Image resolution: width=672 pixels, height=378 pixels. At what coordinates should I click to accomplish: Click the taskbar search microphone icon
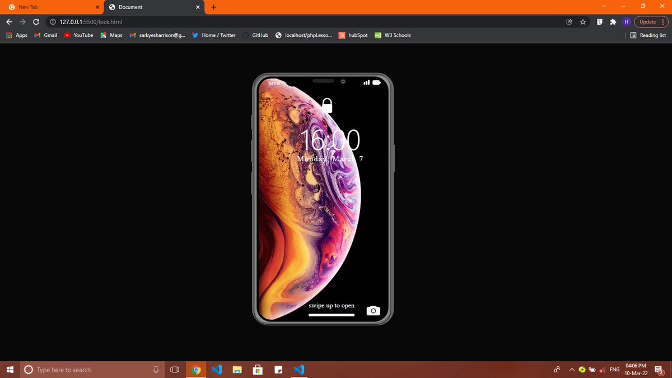[156, 370]
